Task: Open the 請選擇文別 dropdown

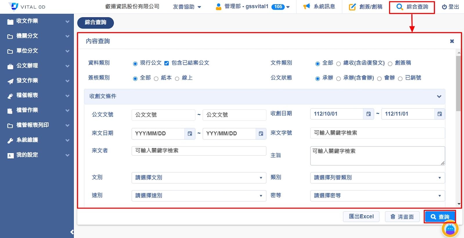Action: (x=199, y=178)
